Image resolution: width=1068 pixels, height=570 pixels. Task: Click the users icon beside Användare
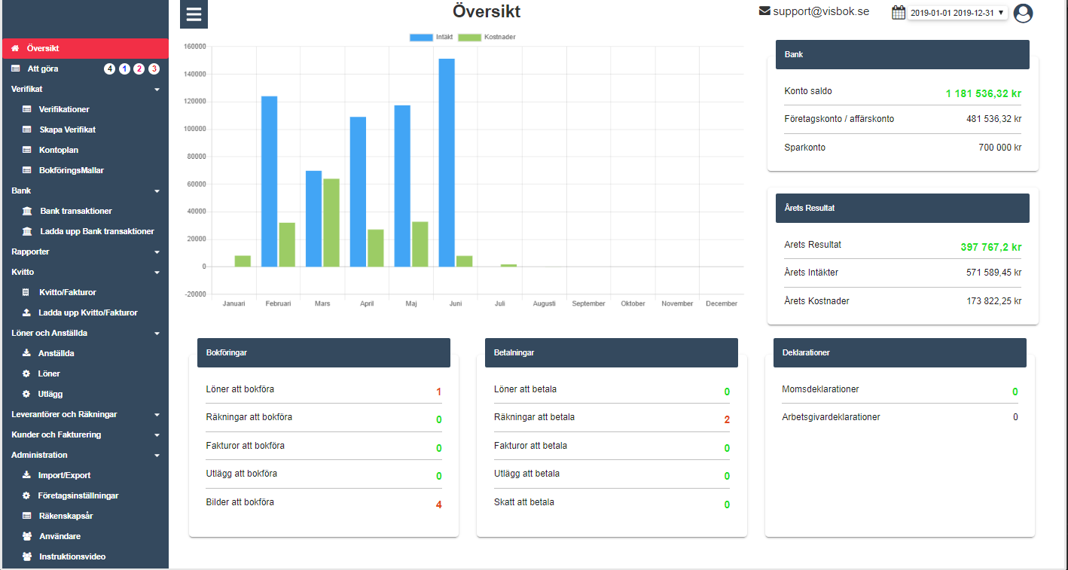[27, 537]
